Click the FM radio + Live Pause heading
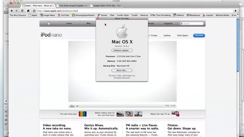244x137 pixels. (142, 127)
